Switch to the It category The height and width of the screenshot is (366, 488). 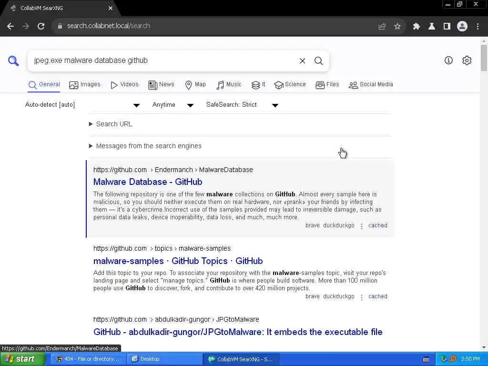point(258,85)
